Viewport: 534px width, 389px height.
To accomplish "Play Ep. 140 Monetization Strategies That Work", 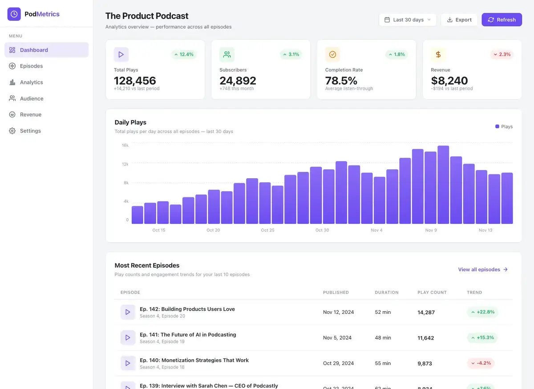I will point(128,363).
